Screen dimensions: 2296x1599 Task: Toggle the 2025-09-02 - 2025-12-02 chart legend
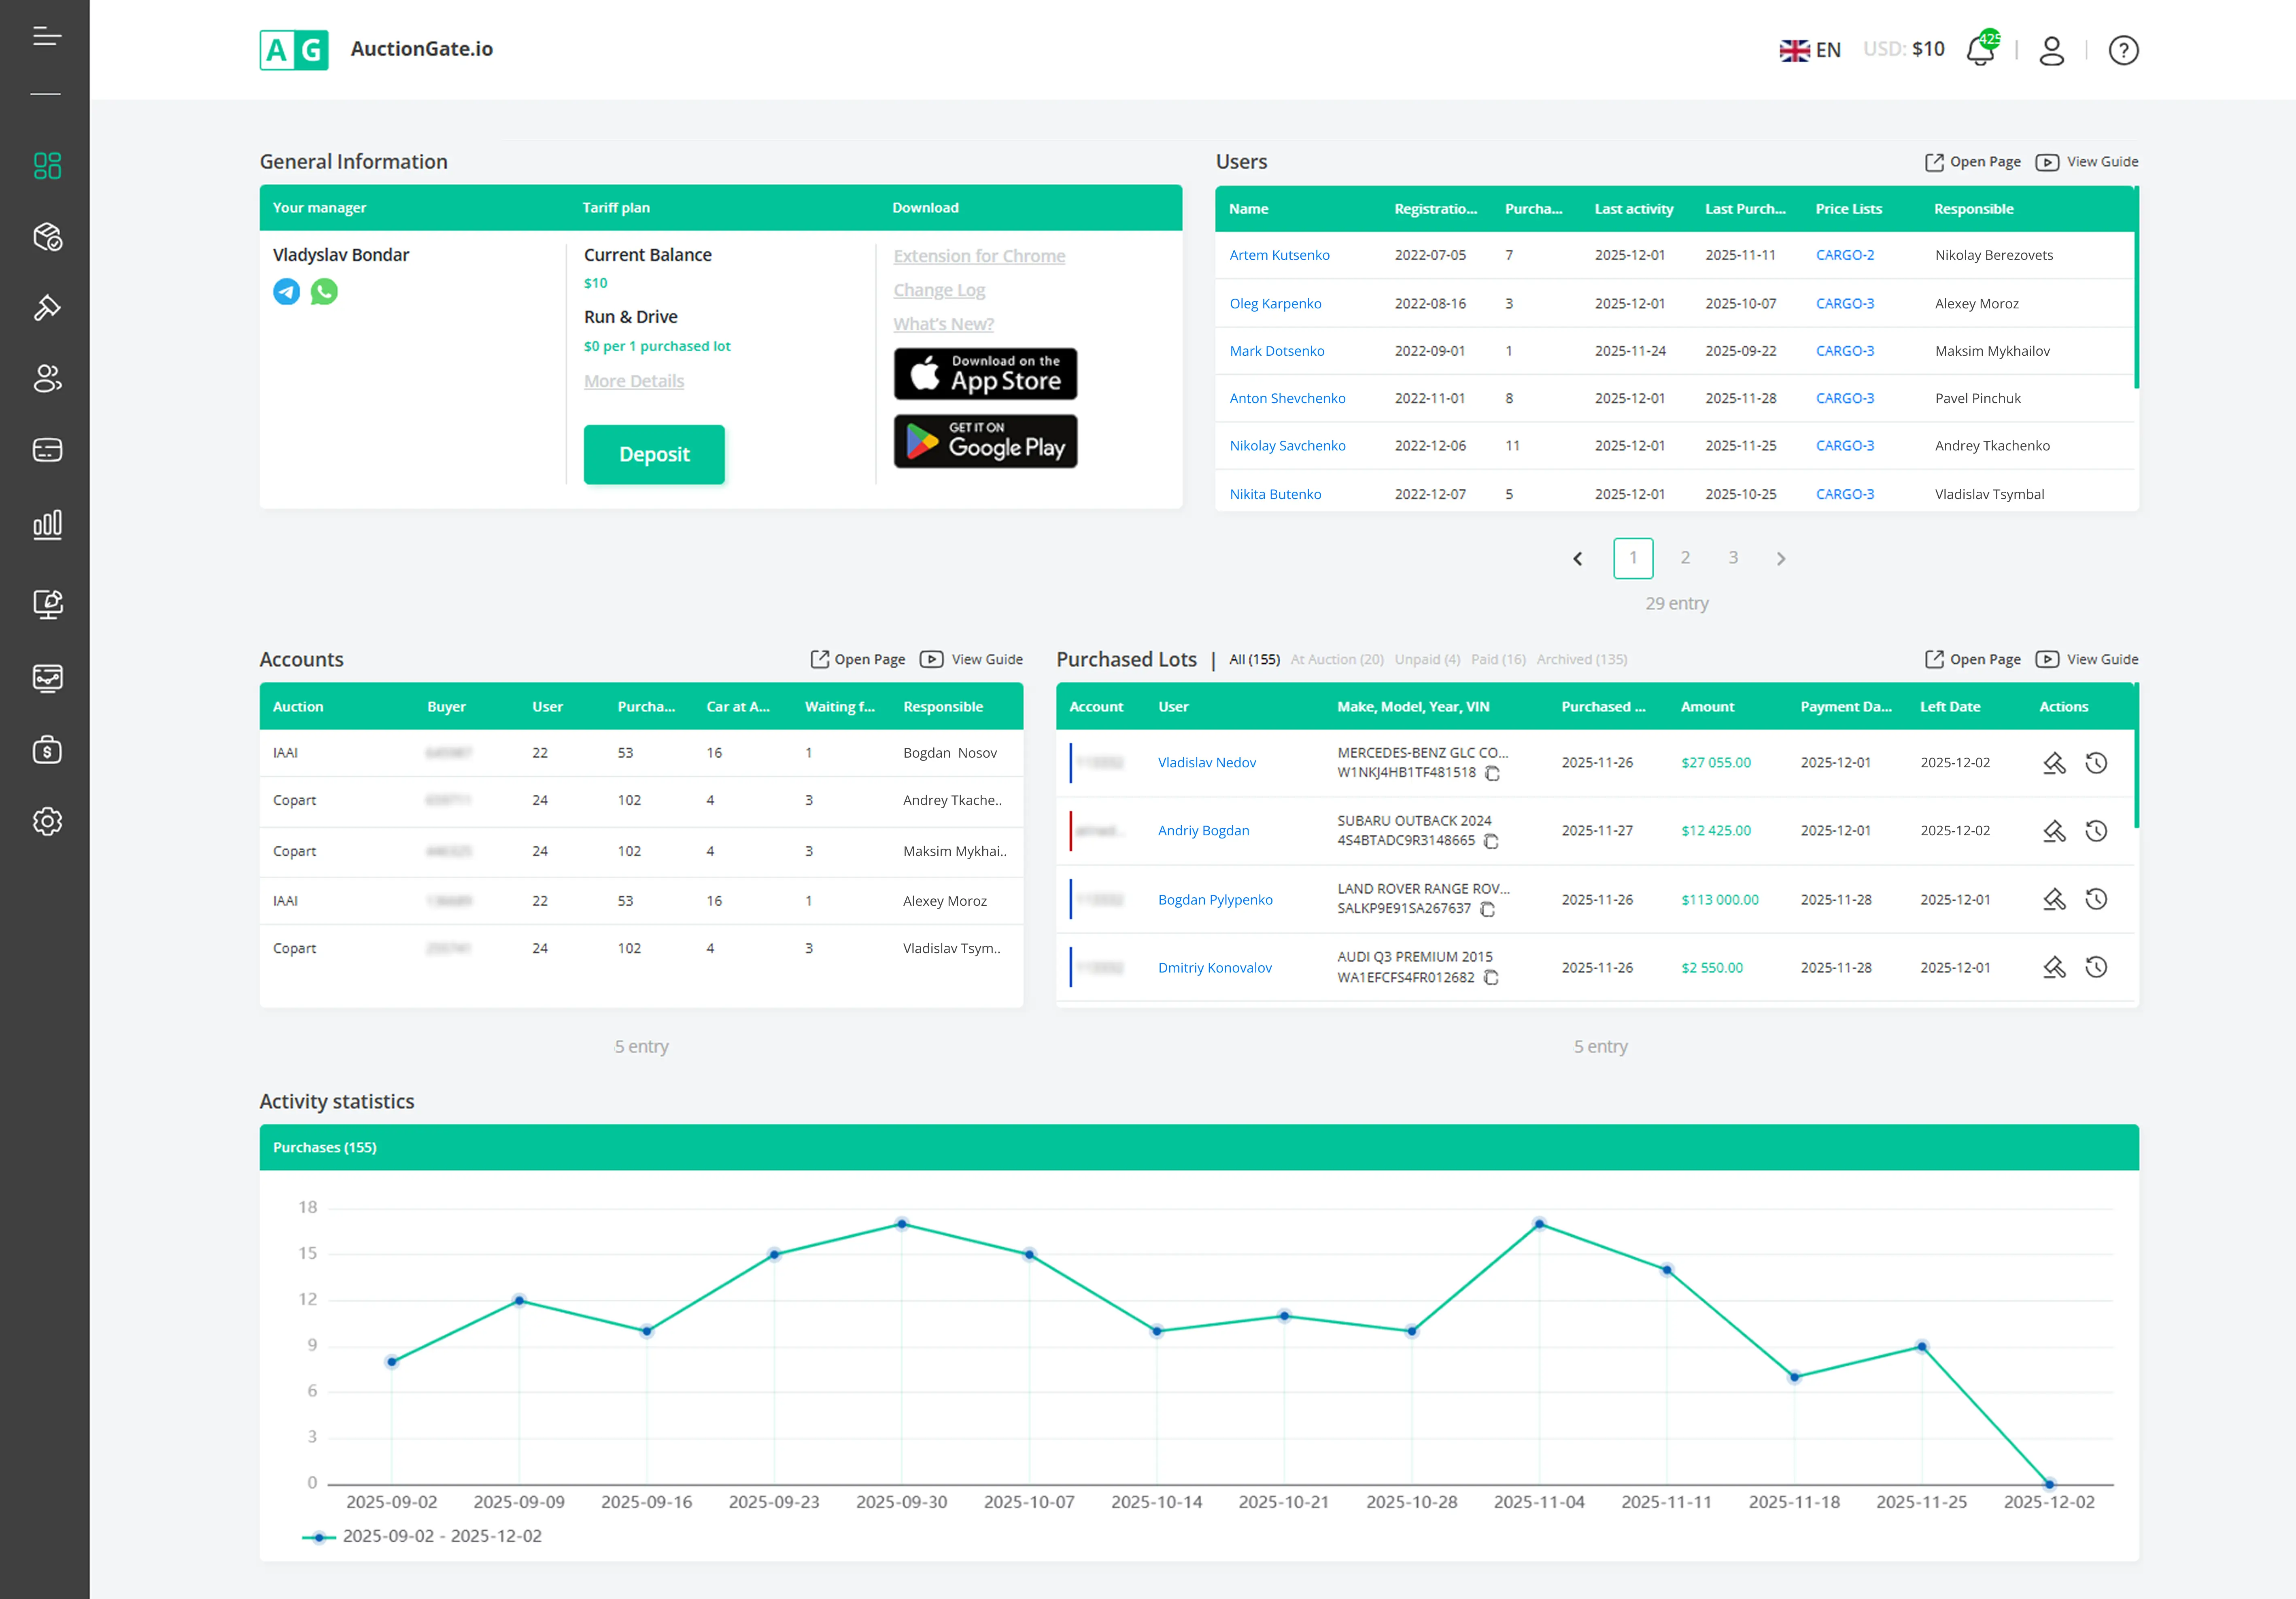(422, 1536)
